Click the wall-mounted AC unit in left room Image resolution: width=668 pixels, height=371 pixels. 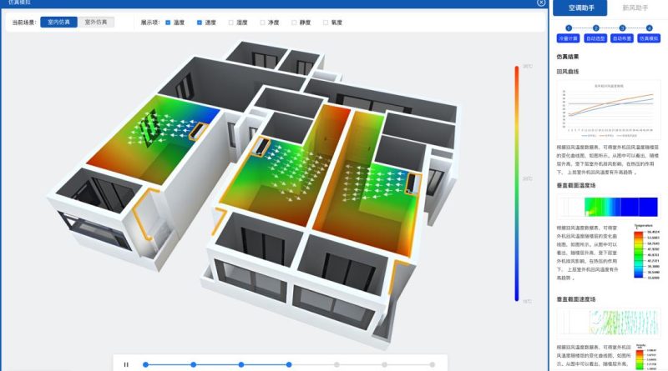tap(200, 129)
